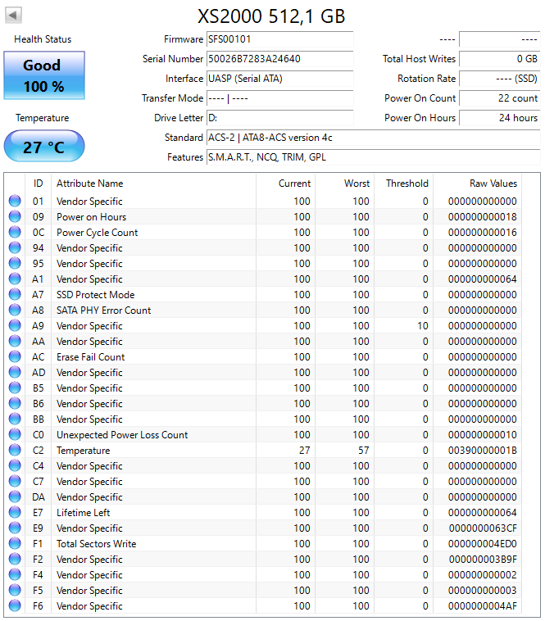Viewport: 545px width, 621px height.
Task: Sort by the Raw Values column header
Action: (478, 184)
